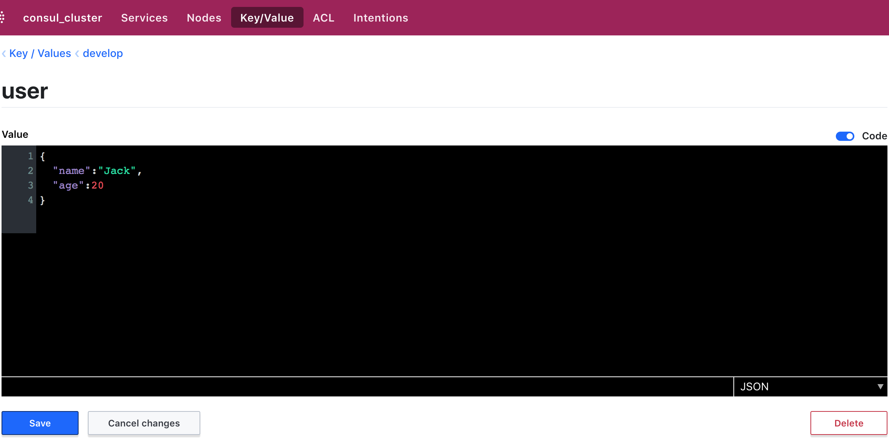Open the JSON syntax mode dropdown
The image size is (889, 438).
[x=810, y=386]
